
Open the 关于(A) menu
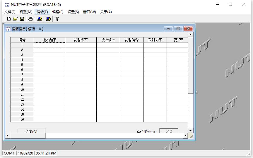click(x=106, y=12)
